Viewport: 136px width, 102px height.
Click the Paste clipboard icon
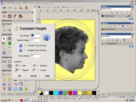(x=26, y=8)
